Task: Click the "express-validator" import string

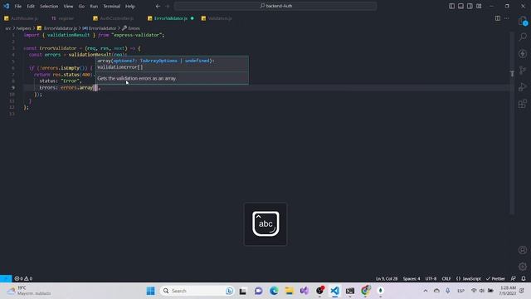Action: coord(138,35)
